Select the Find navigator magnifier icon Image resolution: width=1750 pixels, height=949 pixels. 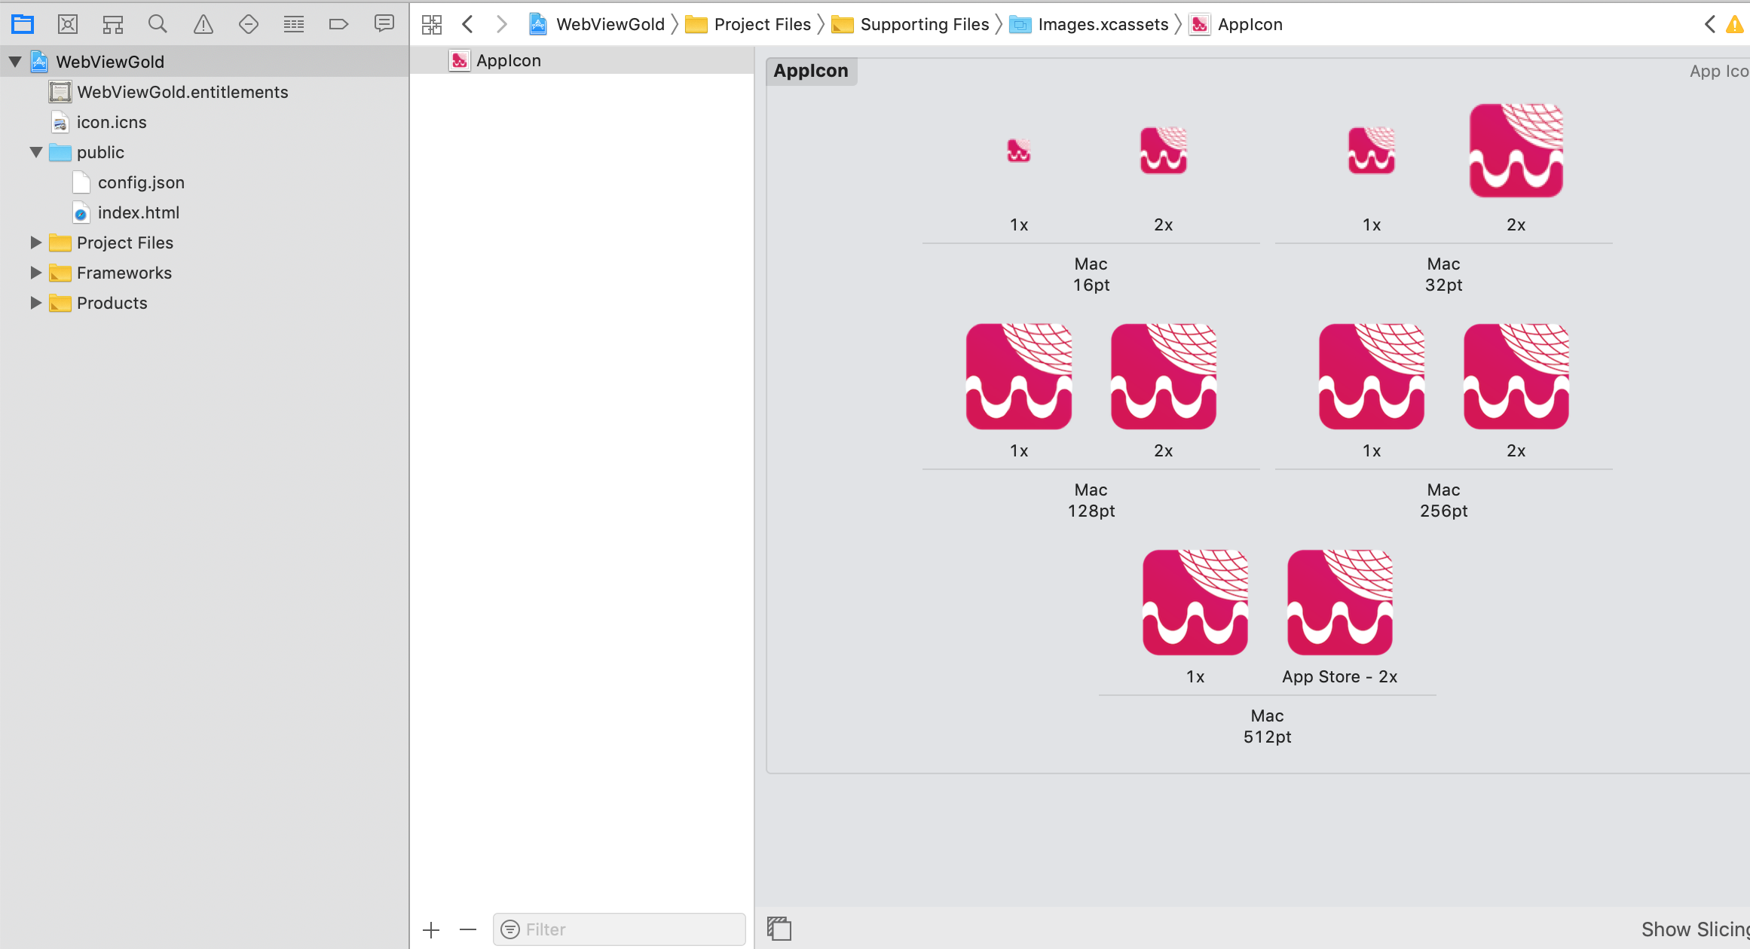coord(158,24)
